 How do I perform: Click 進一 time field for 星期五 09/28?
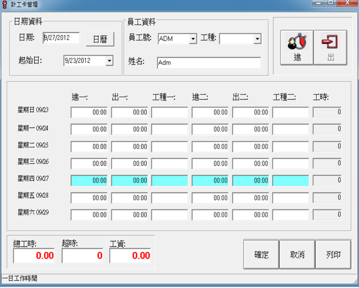(89, 198)
